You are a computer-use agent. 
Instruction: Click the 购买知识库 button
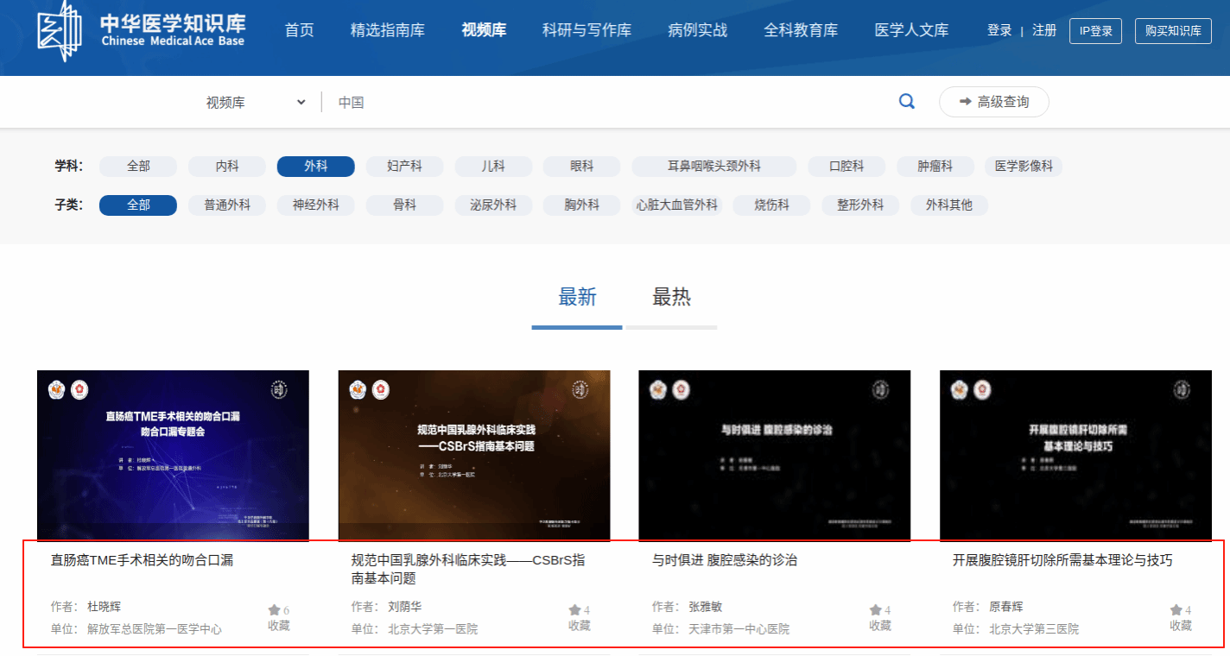coord(1173,31)
